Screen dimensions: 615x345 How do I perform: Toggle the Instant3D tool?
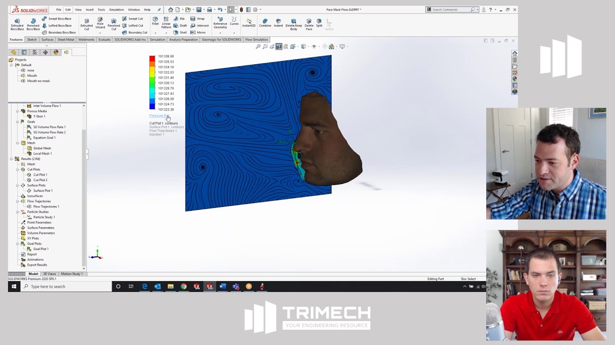point(249,23)
